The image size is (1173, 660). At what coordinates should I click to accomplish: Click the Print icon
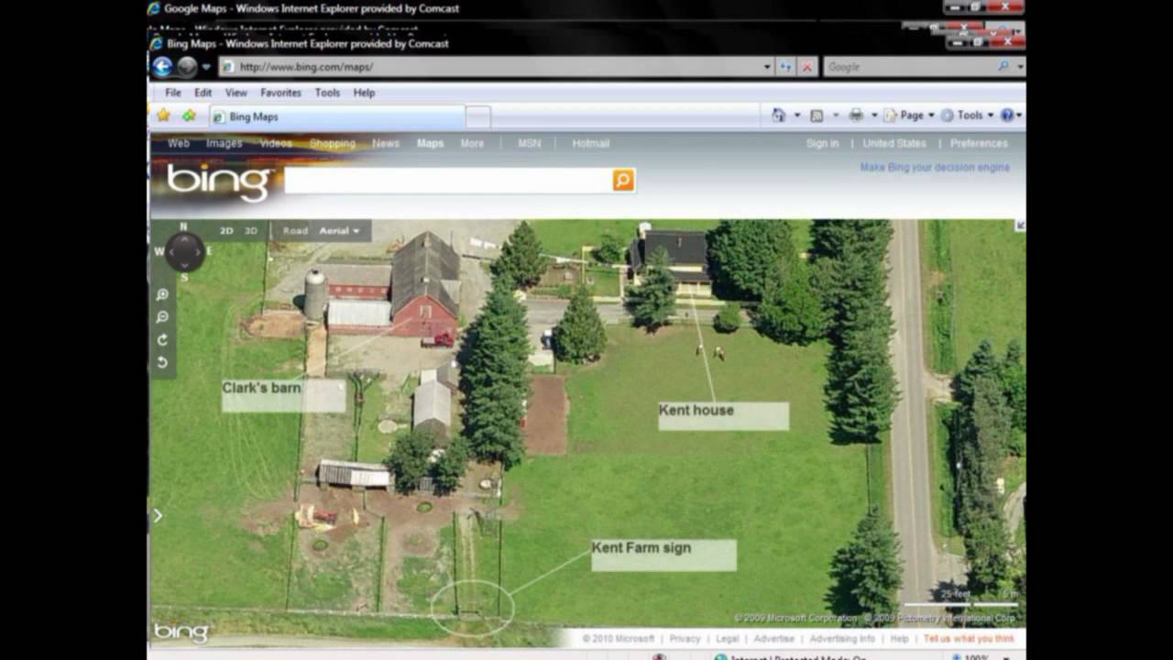[856, 115]
